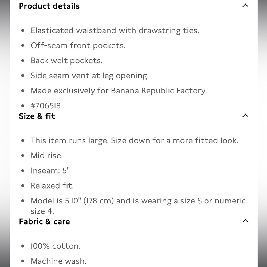267x267 pixels.
Task: Click the Size & fit heading
Action: pos(37,116)
